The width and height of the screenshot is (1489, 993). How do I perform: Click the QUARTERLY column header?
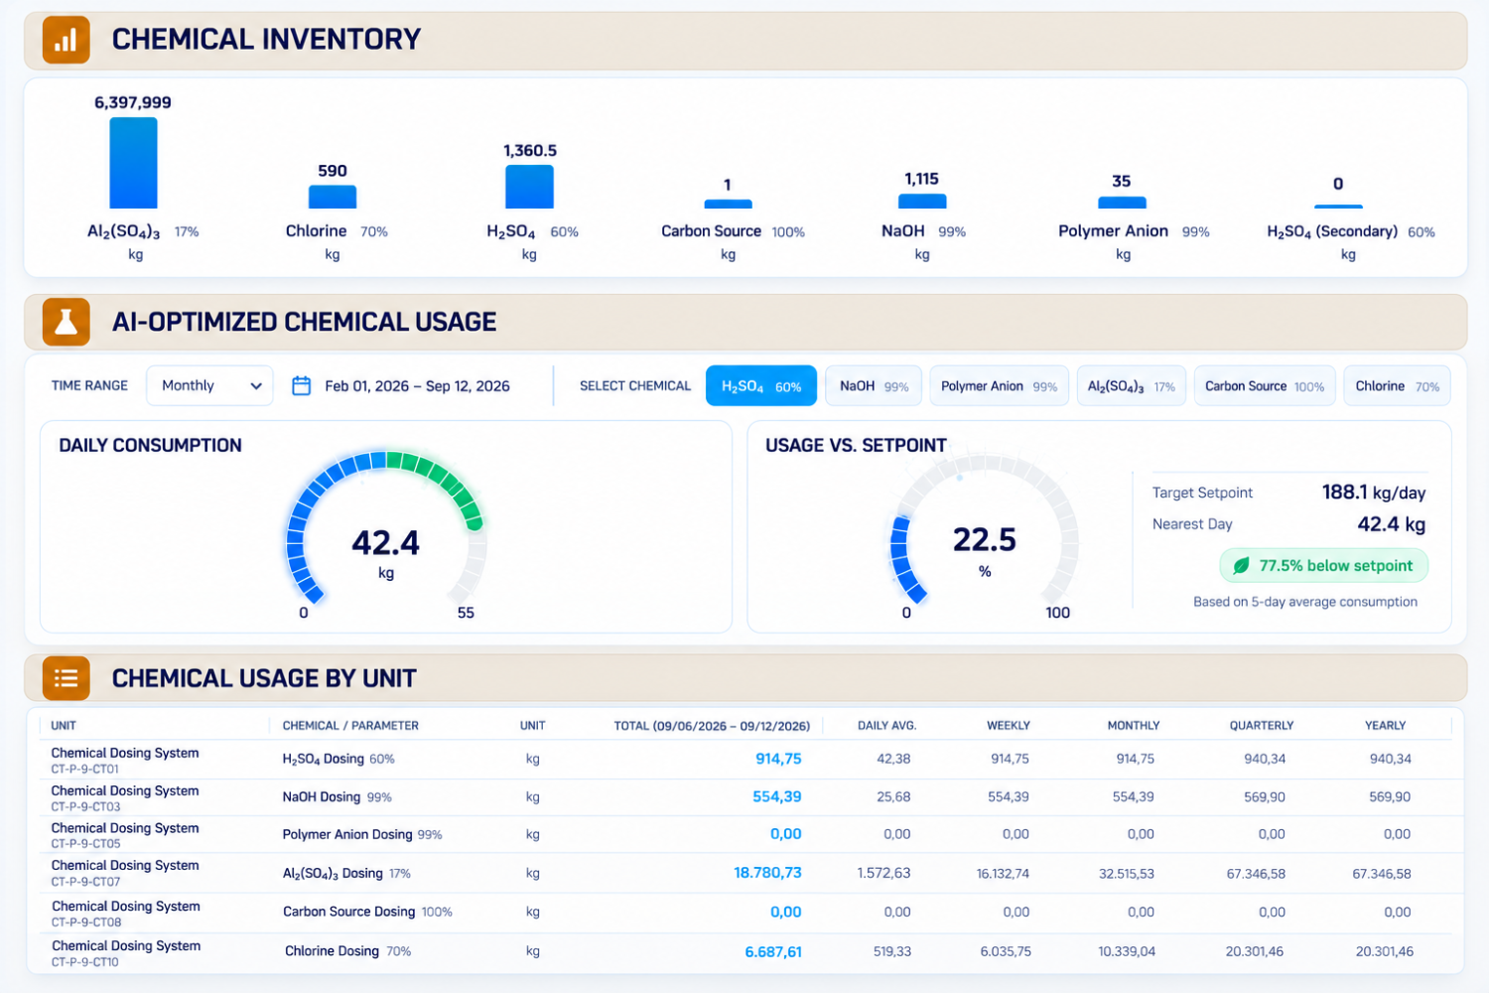[1262, 726]
